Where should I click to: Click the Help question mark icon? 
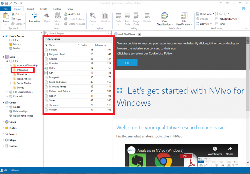tap(221, 3)
